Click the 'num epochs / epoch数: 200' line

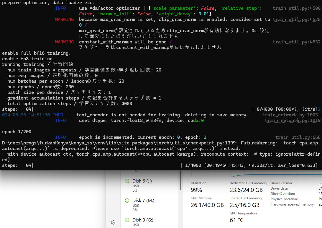(40, 87)
